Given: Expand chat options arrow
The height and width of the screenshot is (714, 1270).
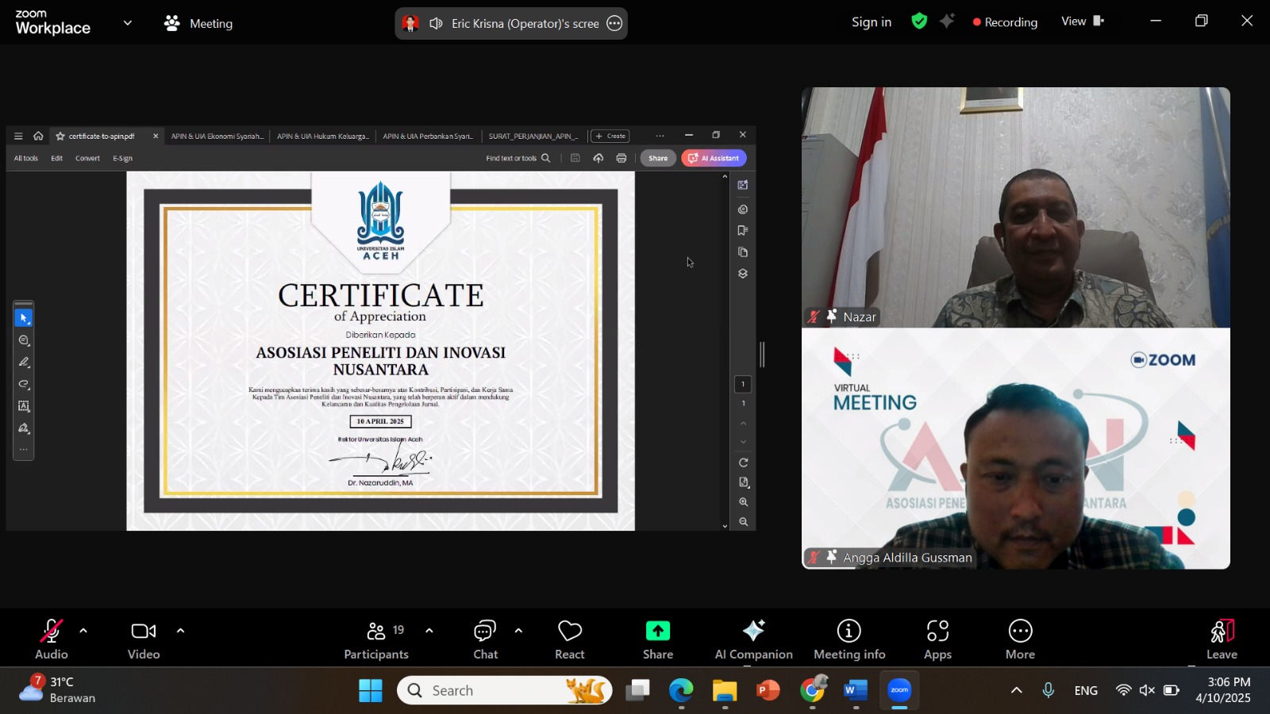Looking at the screenshot, I should 518,631.
